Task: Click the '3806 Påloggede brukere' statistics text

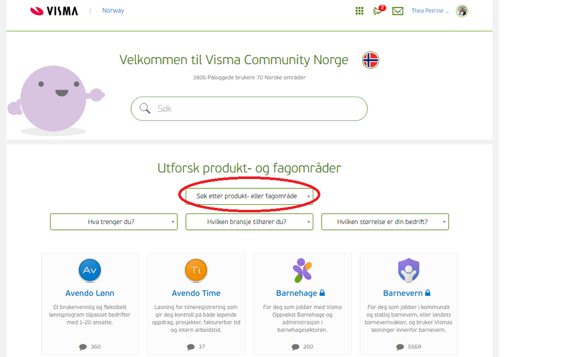Action: (249, 77)
